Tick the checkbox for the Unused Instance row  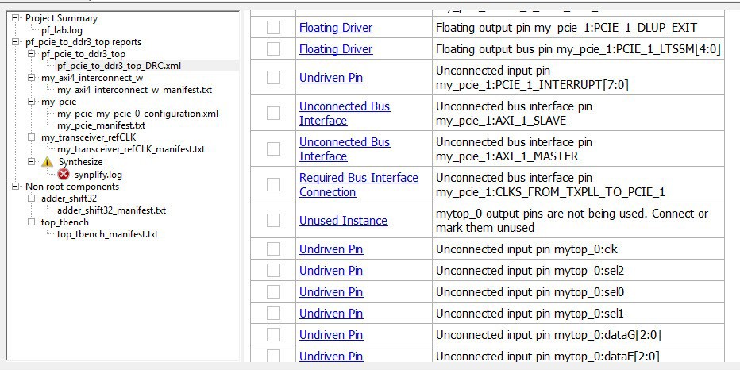(x=273, y=220)
